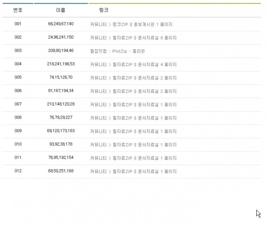Select the name 93,92,38,178
The image size is (267, 225).
coord(61,144)
